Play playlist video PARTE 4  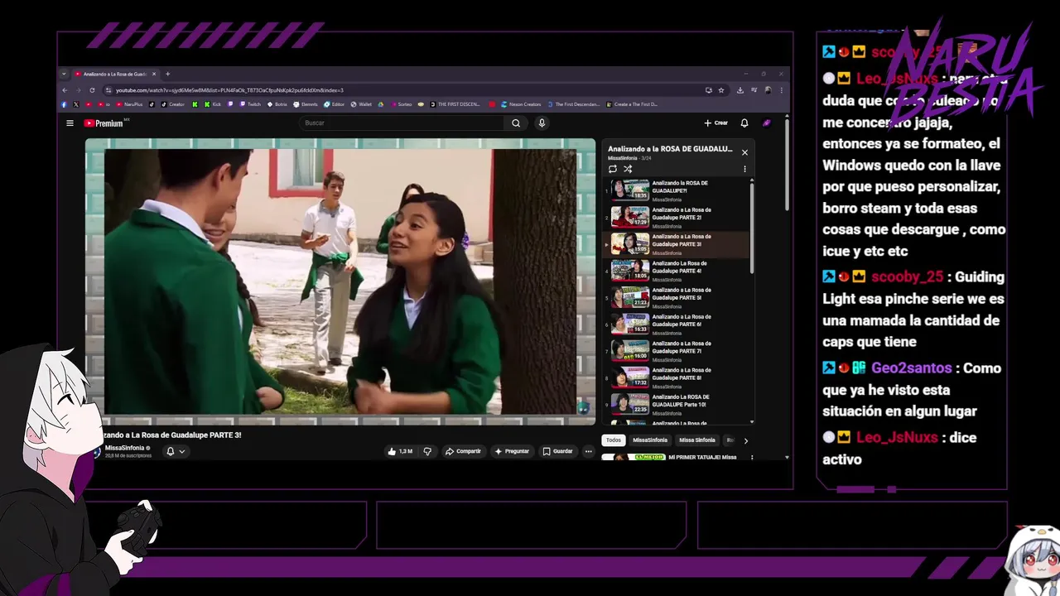point(677,271)
